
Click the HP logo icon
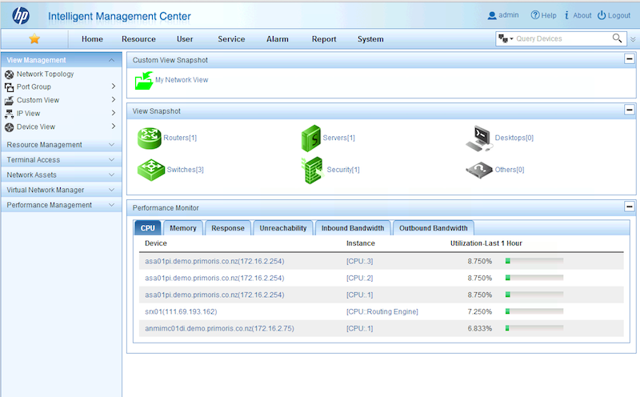point(21,16)
